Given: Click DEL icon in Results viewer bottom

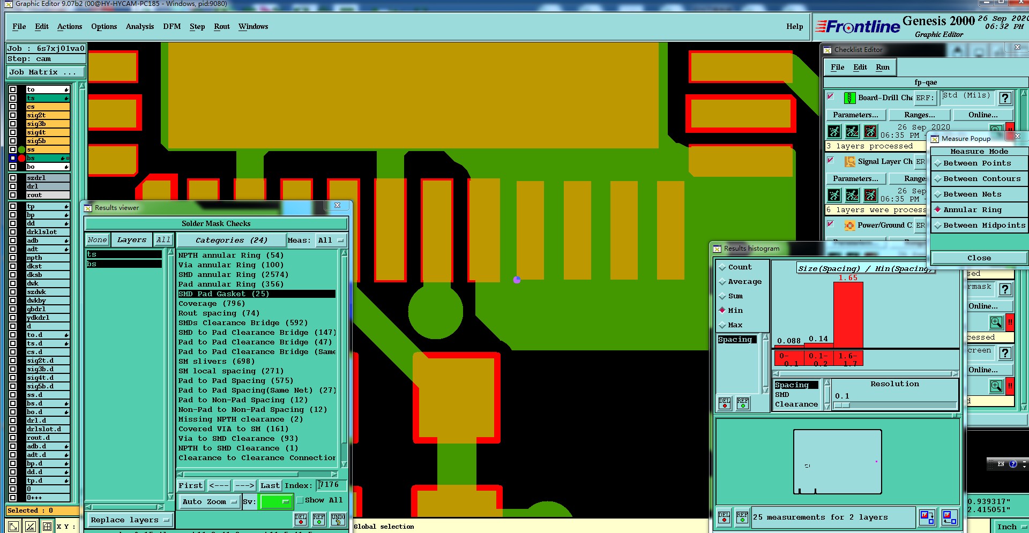Looking at the screenshot, I should pyautogui.click(x=301, y=519).
